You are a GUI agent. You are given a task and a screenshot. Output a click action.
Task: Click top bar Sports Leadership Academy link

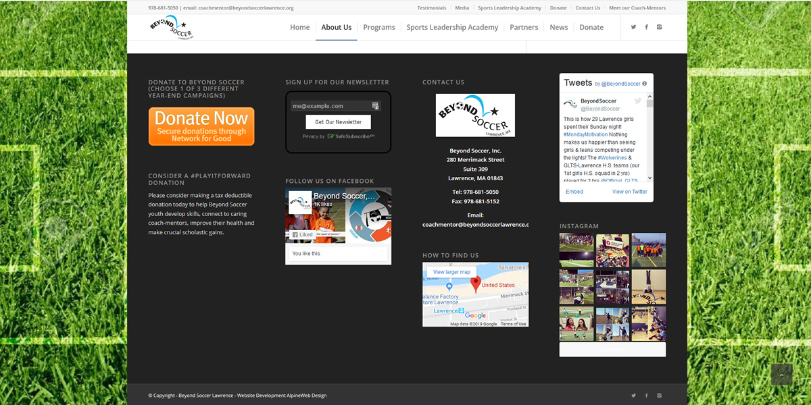pyautogui.click(x=510, y=8)
